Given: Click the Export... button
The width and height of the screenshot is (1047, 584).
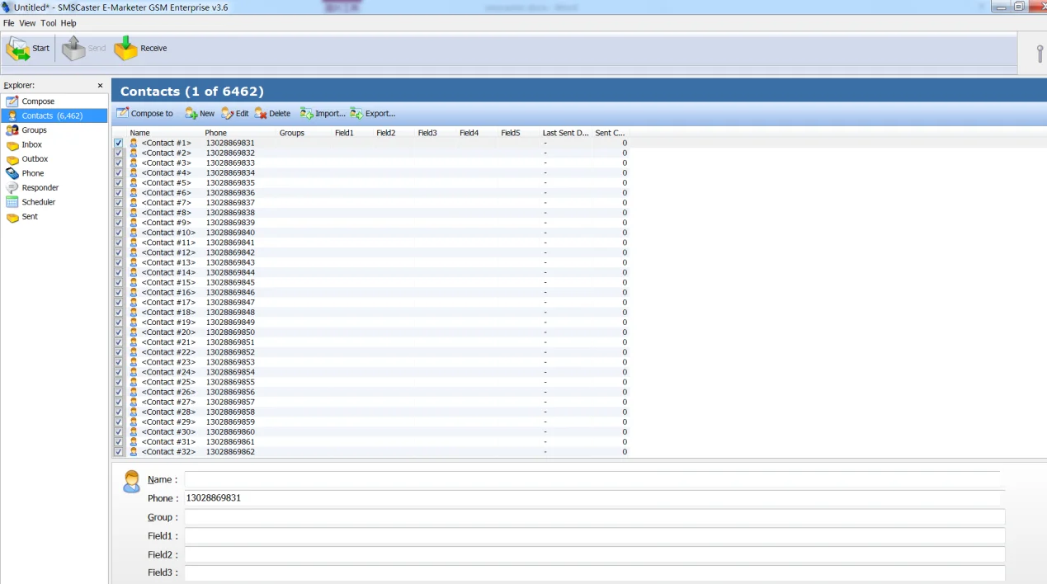Looking at the screenshot, I should (373, 114).
